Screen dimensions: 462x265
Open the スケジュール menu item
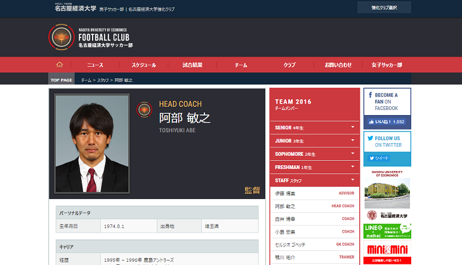pos(143,65)
